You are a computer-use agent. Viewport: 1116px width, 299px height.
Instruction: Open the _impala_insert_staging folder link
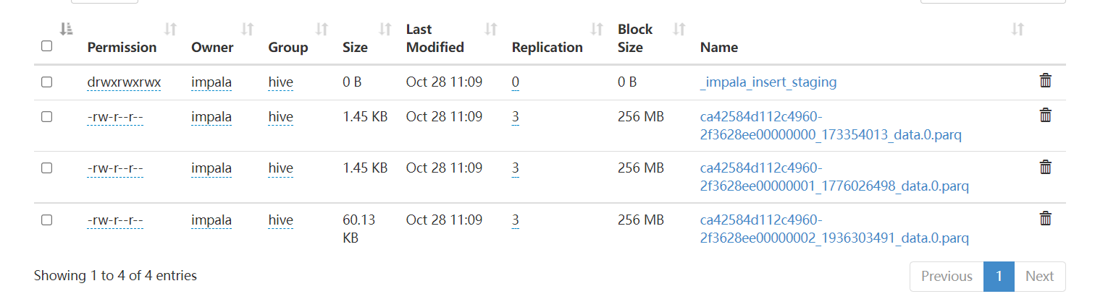[x=768, y=82]
